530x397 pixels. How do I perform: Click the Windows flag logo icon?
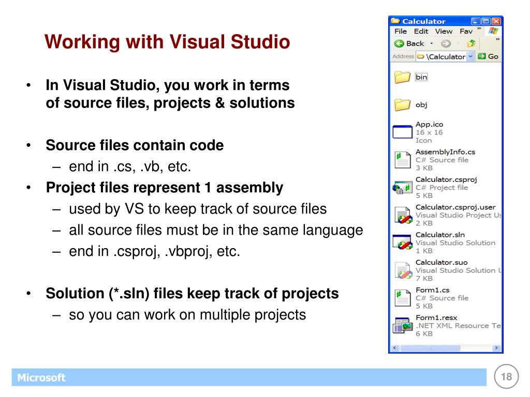[493, 32]
